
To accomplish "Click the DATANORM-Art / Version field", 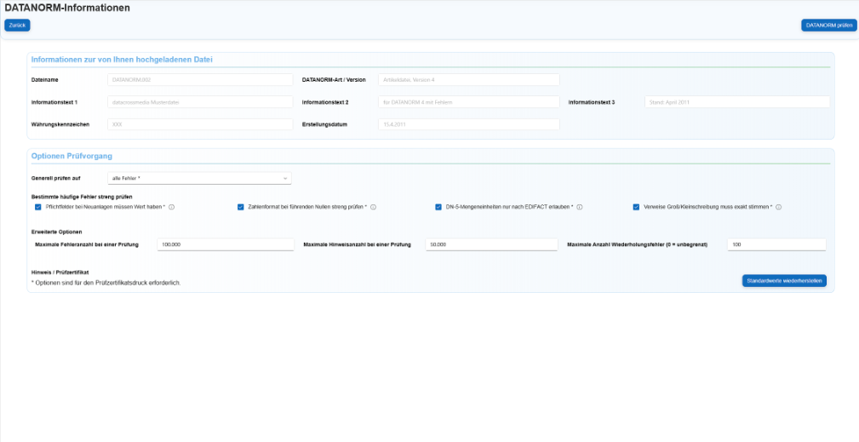I will (x=469, y=79).
